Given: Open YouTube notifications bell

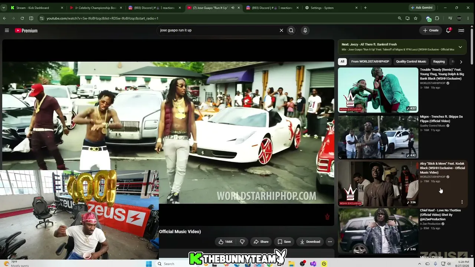Looking at the screenshot, I should pos(448,30).
